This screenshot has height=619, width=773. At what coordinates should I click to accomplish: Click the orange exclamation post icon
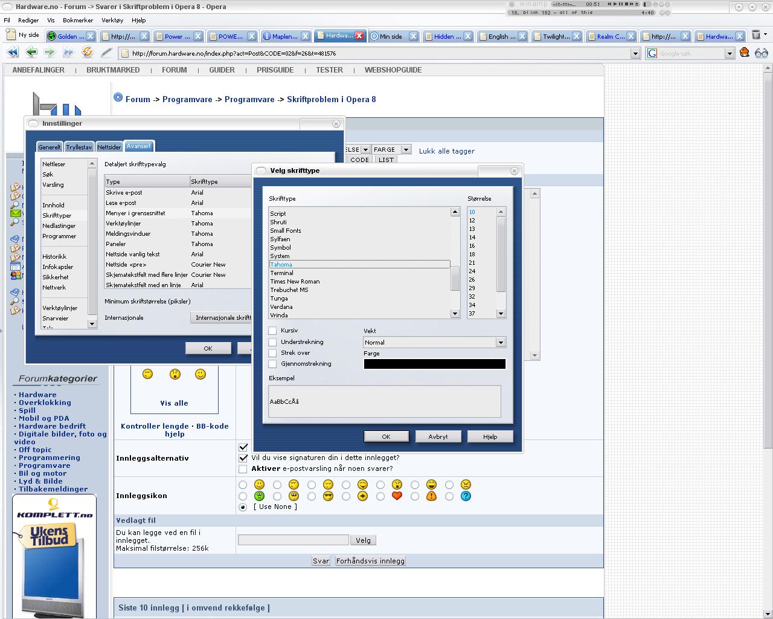tap(431, 496)
